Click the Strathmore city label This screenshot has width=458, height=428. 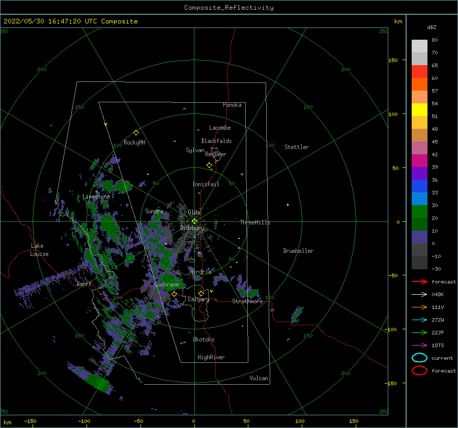[247, 301]
